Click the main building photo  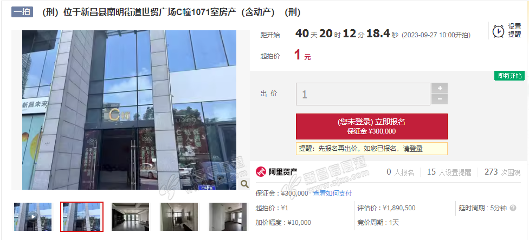point(129,110)
